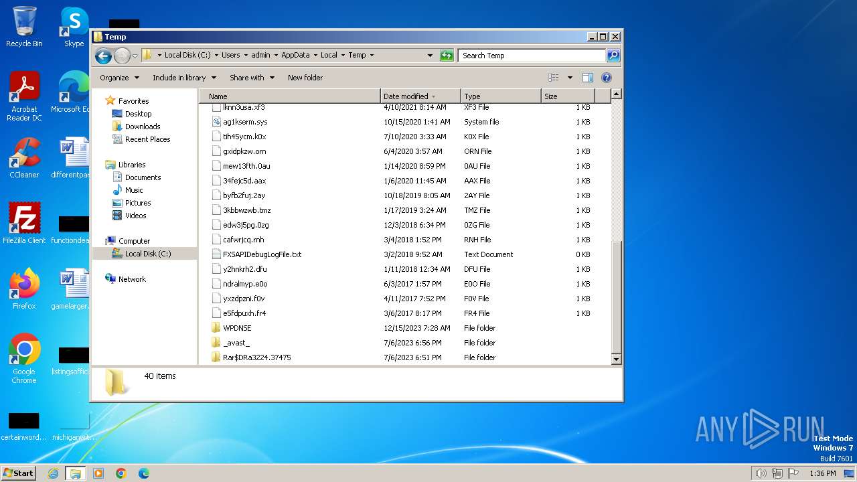Click the Local Disk (C:) breadcrumb

point(187,56)
